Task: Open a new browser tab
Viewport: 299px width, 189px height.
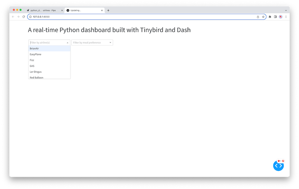Action: [108, 10]
